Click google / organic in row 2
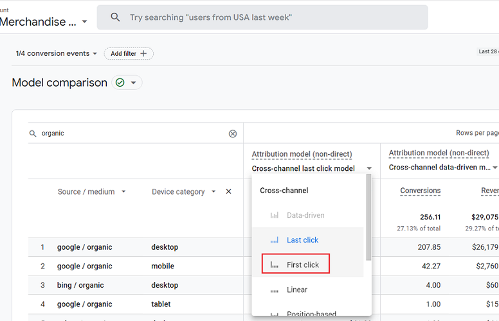Screen dimensions: 499x321 pyautogui.click(x=85, y=266)
